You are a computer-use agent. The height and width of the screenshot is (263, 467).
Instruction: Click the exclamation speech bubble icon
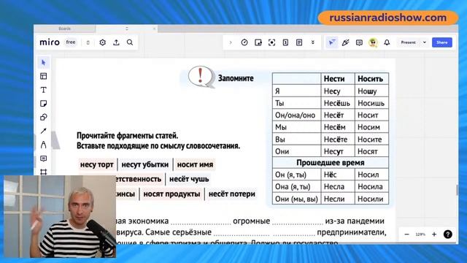coord(201,77)
